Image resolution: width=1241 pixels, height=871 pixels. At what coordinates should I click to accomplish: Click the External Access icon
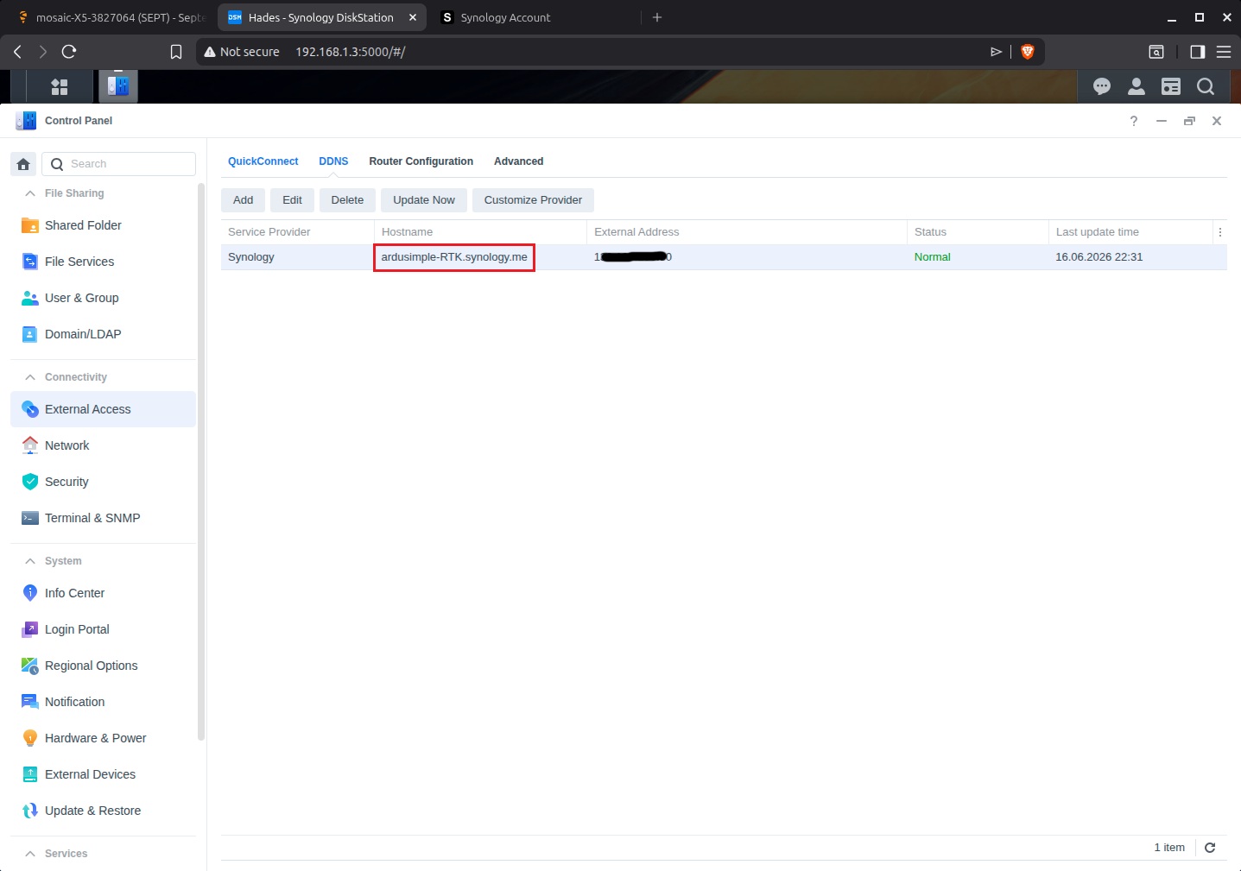point(29,409)
